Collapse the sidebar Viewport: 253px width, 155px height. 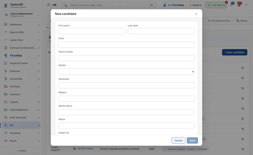(x=21, y=151)
